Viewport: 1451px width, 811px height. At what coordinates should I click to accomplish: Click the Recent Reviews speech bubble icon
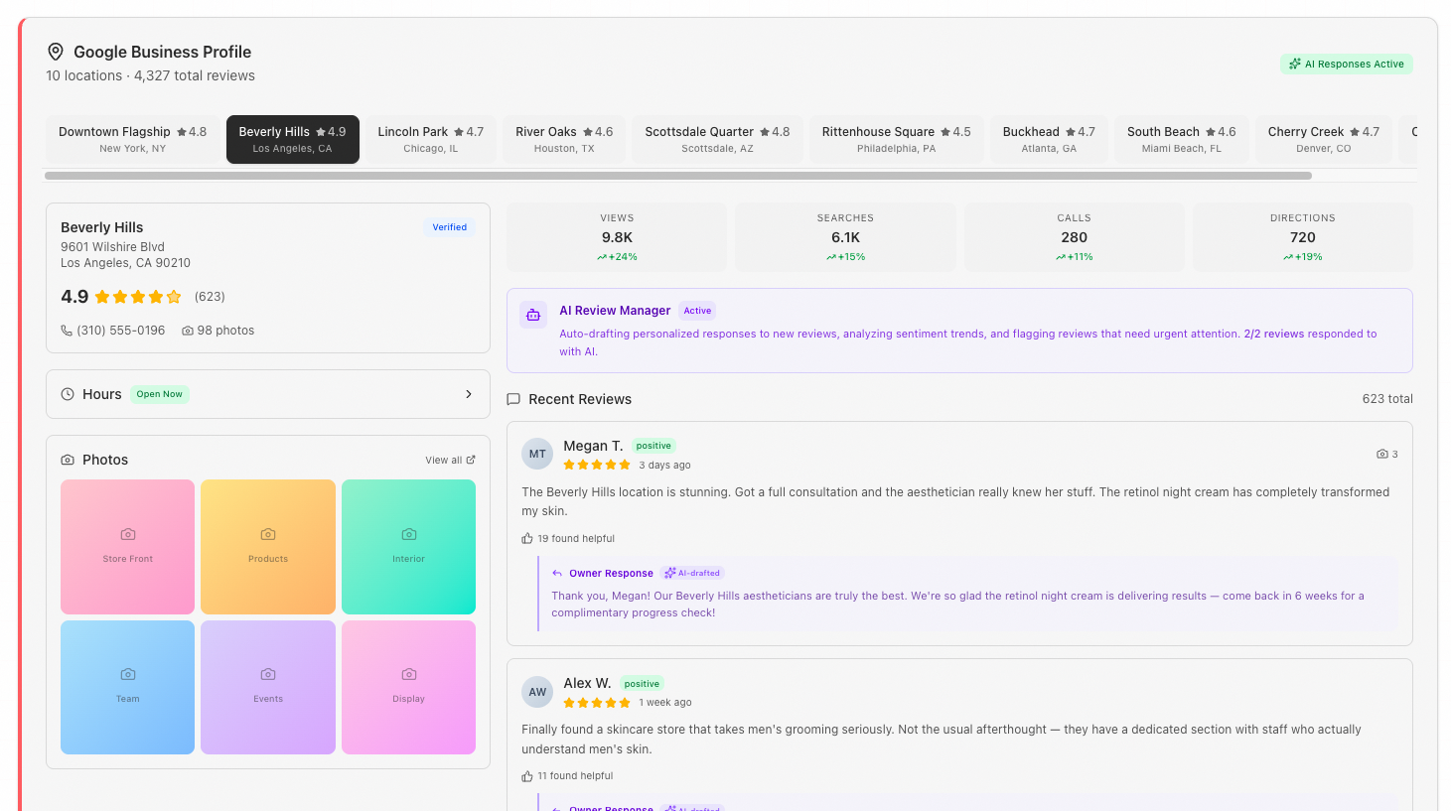point(513,399)
